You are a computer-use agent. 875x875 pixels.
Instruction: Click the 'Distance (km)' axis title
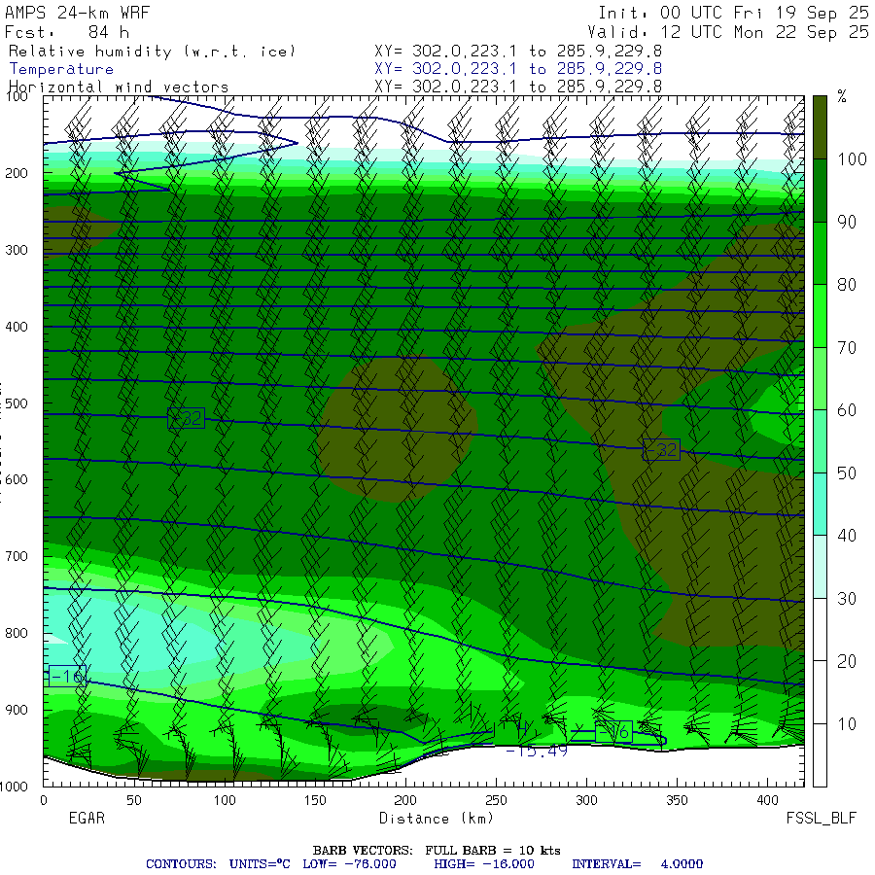click(x=437, y=819)
